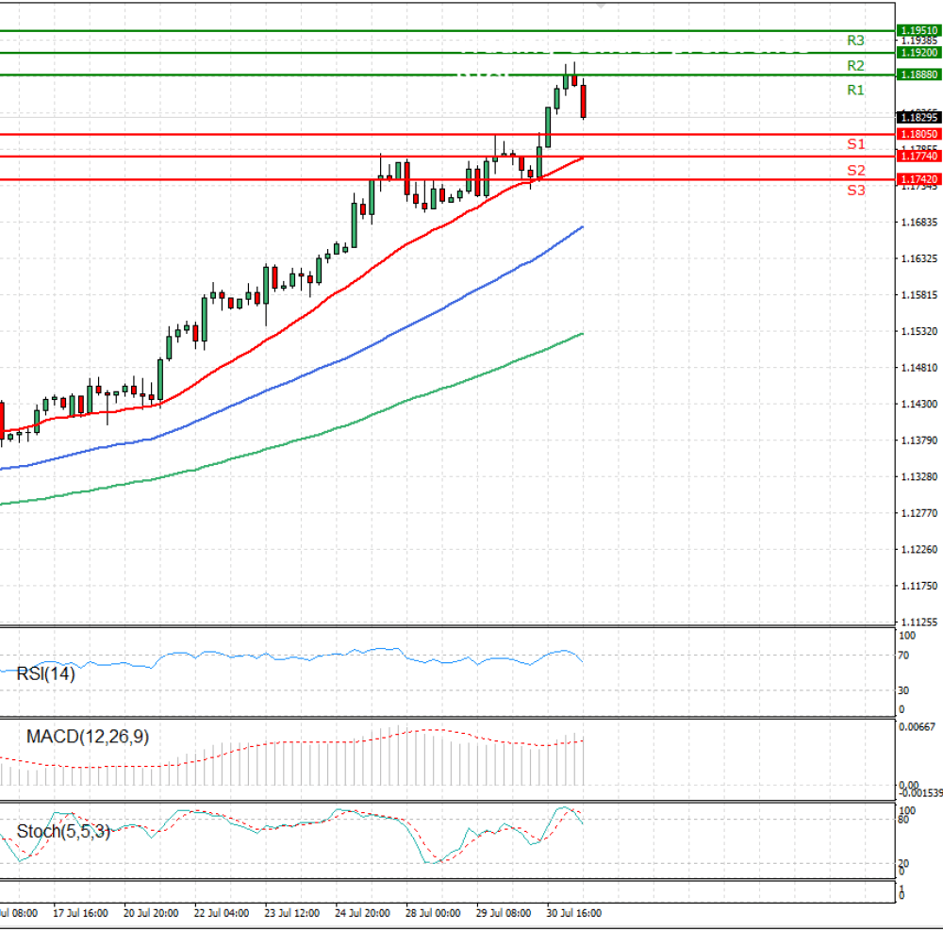Select the red 1.17420 price tag
943x930 pixels.
coord(918,179)
